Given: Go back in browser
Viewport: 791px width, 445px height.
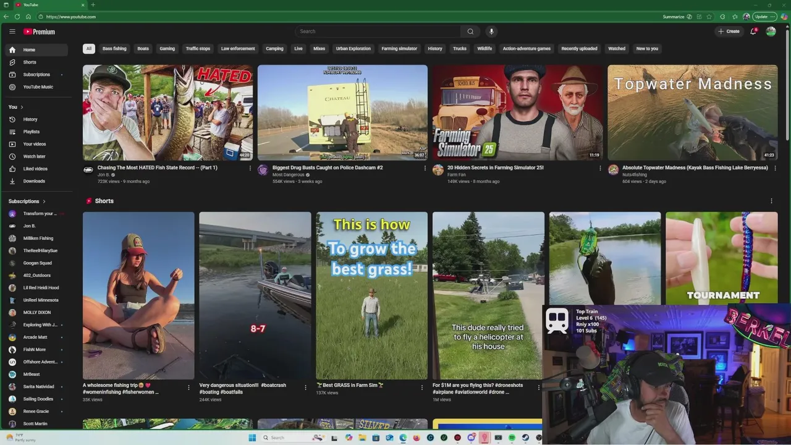Looking at the screenshot, I should click(x=6, y=17).
